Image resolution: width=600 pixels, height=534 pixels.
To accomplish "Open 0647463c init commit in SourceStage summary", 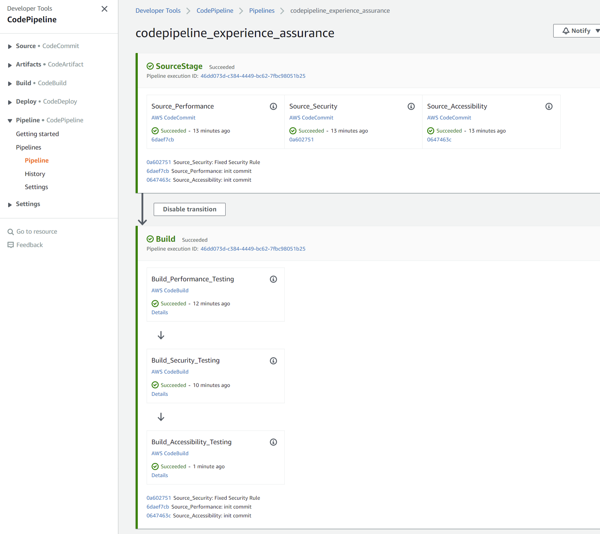I will click(x=159, y=180).
